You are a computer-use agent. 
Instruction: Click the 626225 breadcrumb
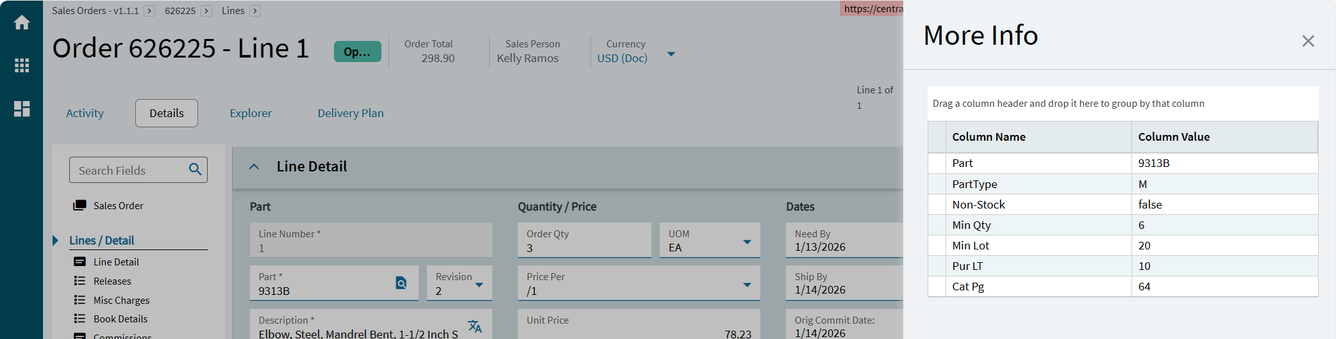tap(180, 11)
